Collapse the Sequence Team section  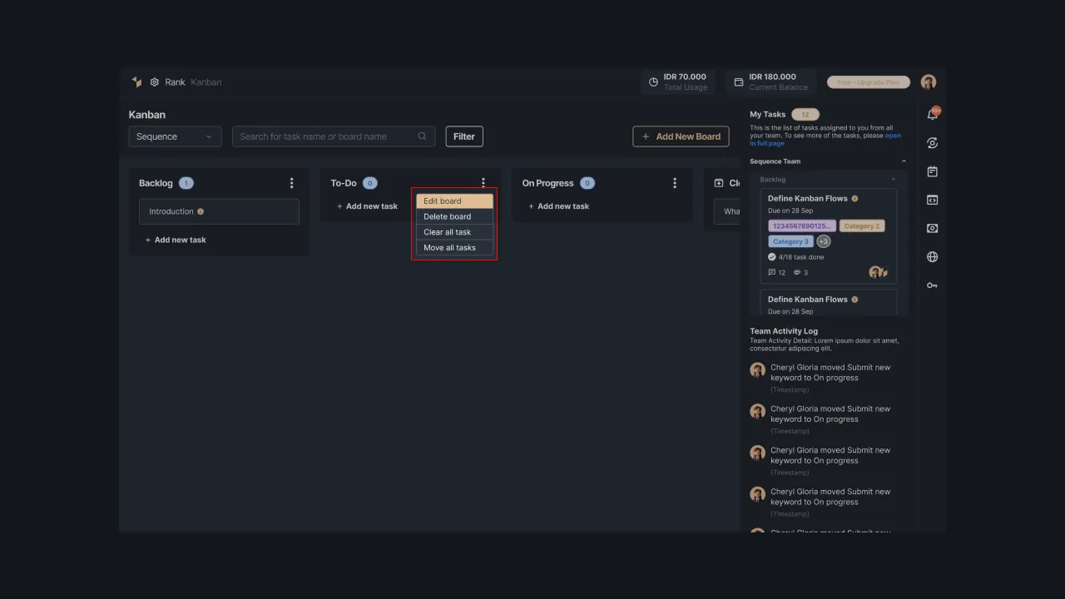pos(904,161)
